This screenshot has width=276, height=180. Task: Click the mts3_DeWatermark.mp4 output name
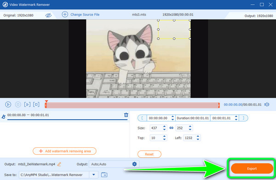tap(36, 164)
